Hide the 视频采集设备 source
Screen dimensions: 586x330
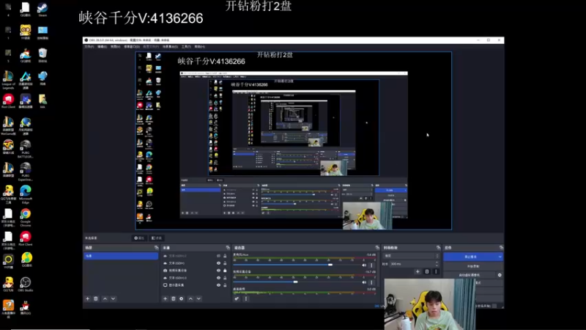[x=218, y=270]
